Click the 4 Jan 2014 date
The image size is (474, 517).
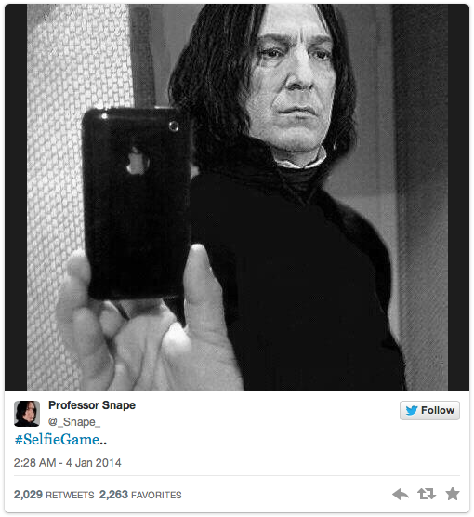(94, 463)
